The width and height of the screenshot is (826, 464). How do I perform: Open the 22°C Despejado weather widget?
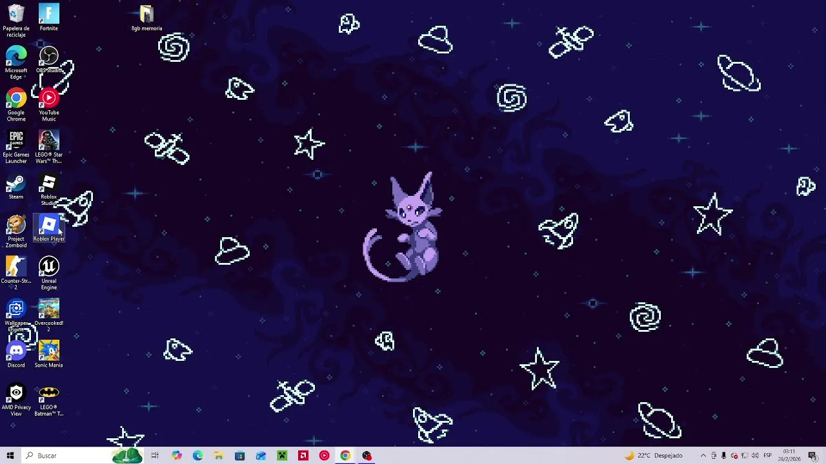(653, 456)
